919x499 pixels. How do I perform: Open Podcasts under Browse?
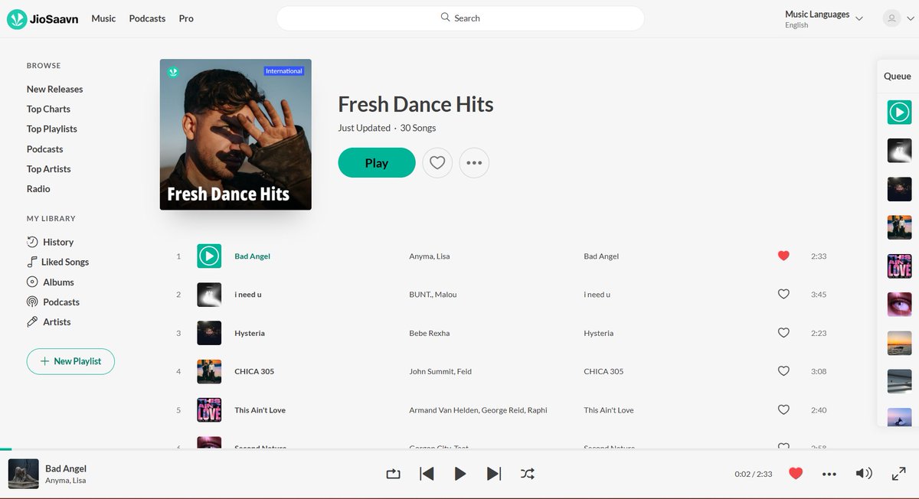44,149
